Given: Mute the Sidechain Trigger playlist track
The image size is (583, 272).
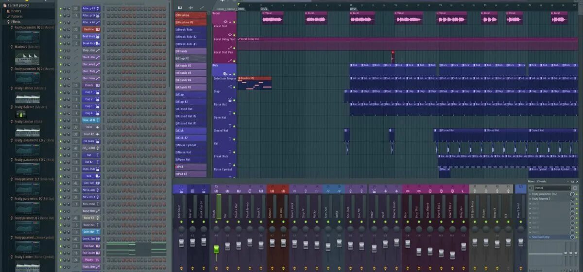Looking at the screenshot, I should click(234, 86).
